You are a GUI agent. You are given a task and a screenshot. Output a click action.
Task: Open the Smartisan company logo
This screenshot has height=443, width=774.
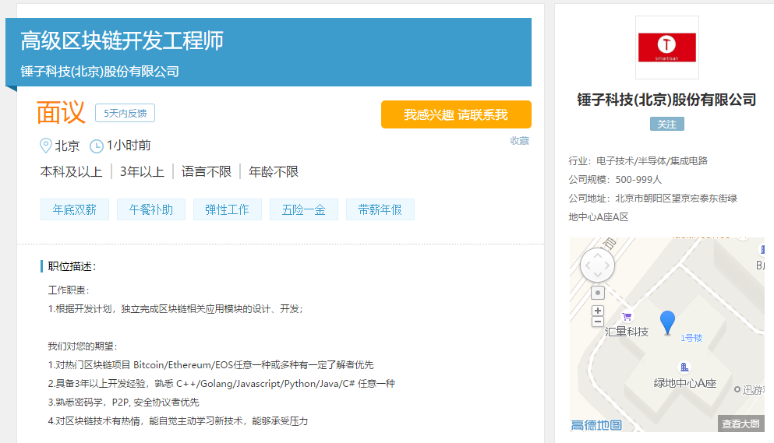[x=667, y=47]
